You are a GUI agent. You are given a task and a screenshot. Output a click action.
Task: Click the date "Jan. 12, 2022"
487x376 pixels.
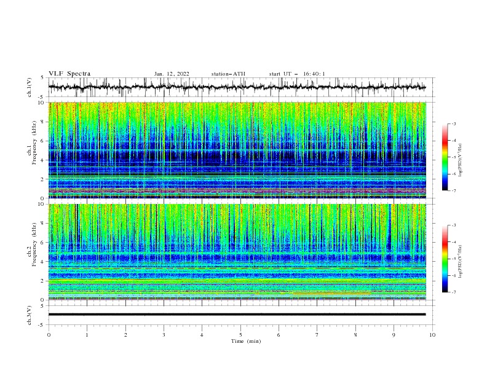click(x=172, y=74)
